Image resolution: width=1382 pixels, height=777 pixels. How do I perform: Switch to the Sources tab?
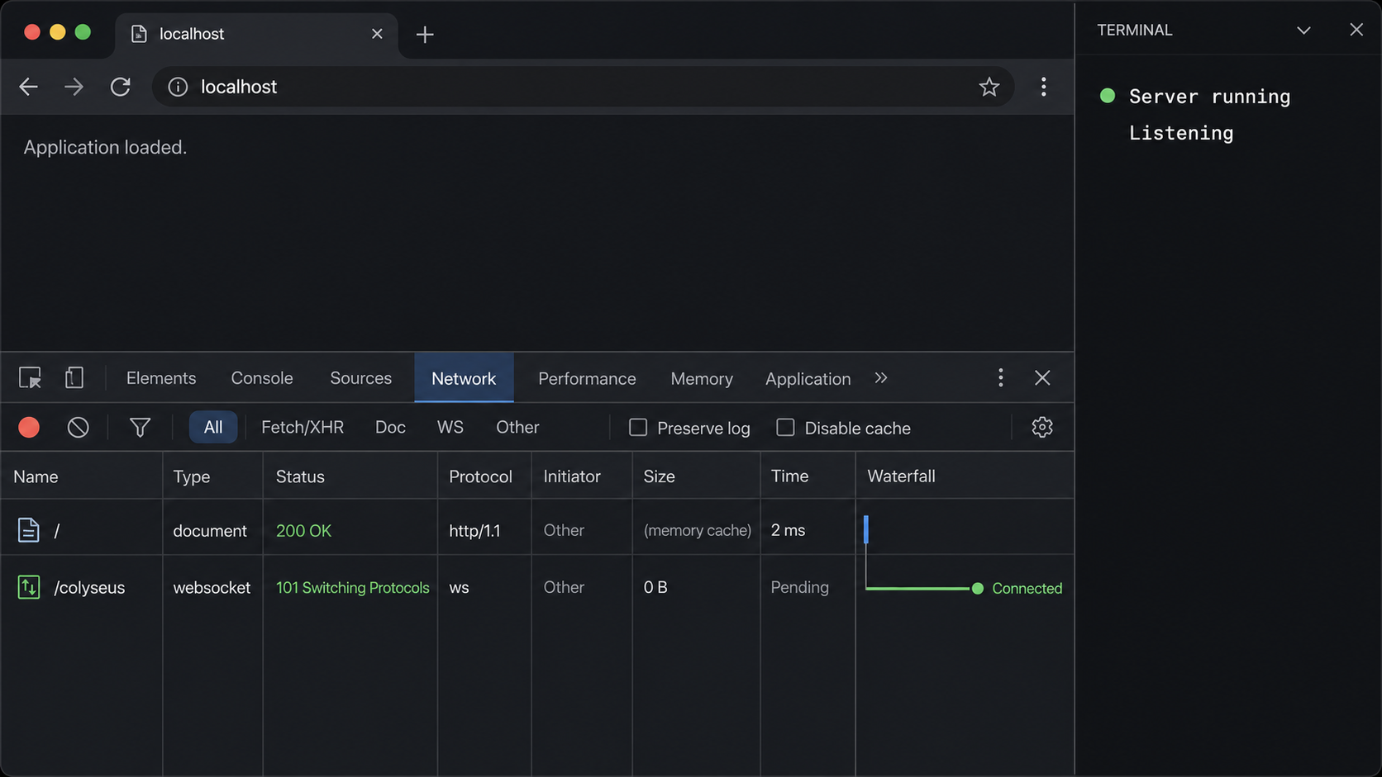coord(361,378)
